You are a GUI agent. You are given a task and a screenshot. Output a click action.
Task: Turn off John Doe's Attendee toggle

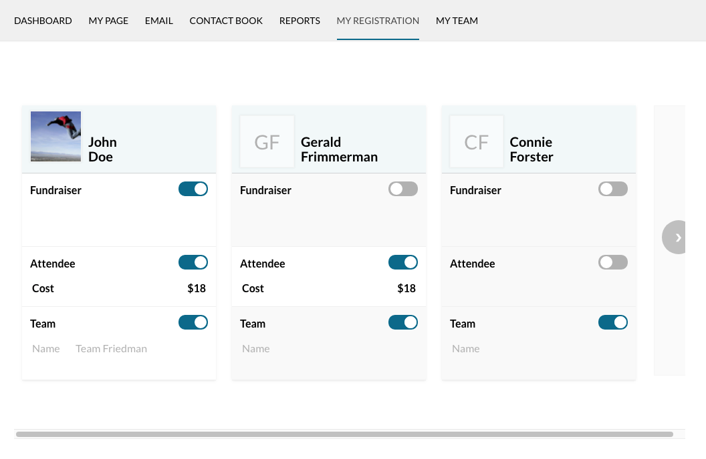[193, 262]
